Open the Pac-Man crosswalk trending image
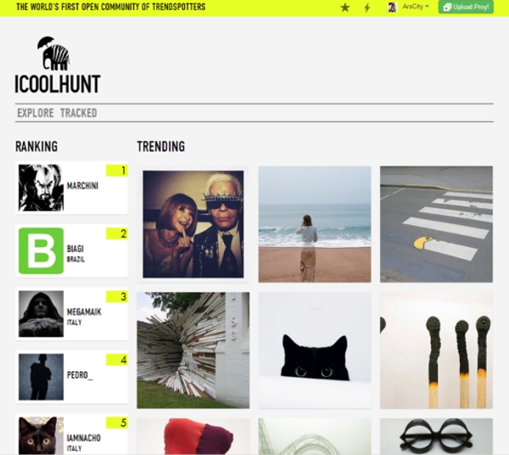Screen dimensions: 509x455 (x=436, y=224)
